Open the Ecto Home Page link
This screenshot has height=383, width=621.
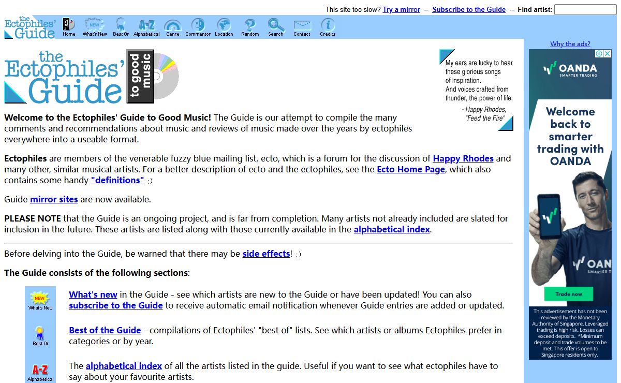tap(411, 169)
